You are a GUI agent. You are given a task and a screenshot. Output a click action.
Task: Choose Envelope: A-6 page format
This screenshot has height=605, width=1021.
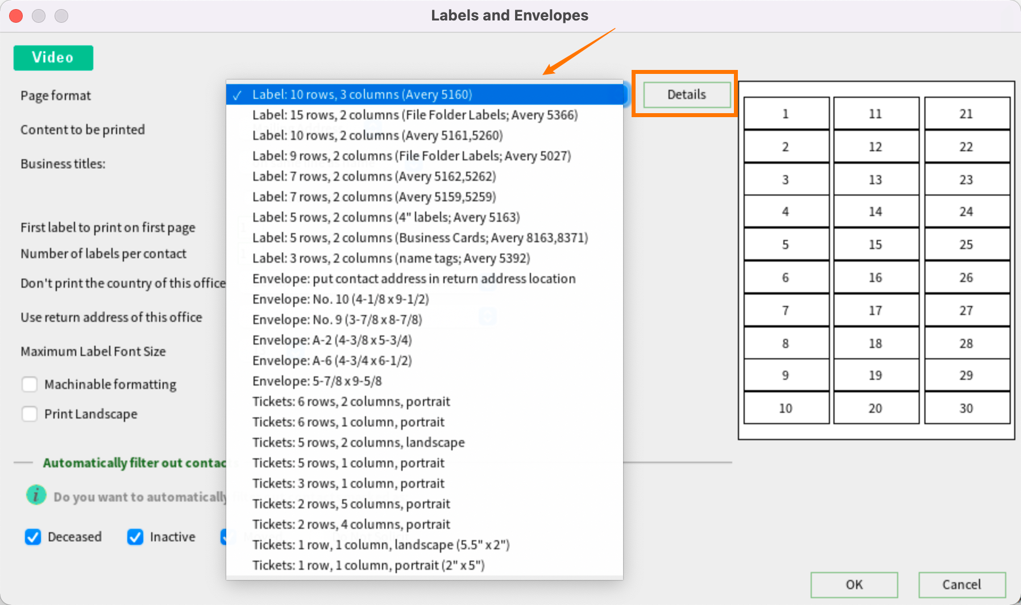331,360
